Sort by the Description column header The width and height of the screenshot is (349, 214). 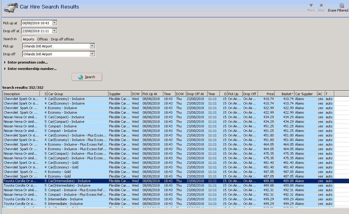tap(21, 94)
